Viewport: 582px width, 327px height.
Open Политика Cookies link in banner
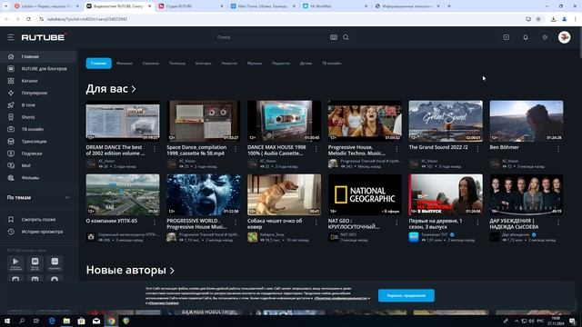(x=164, y=302)
